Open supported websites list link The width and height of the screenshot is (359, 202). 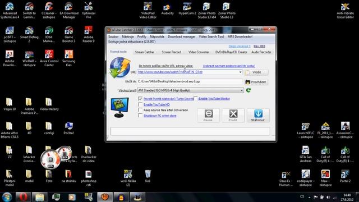(229, 66)
